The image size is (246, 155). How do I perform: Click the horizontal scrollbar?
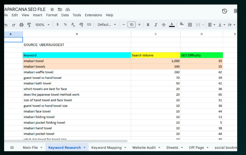pyautogui.click(x=66, y=141)
